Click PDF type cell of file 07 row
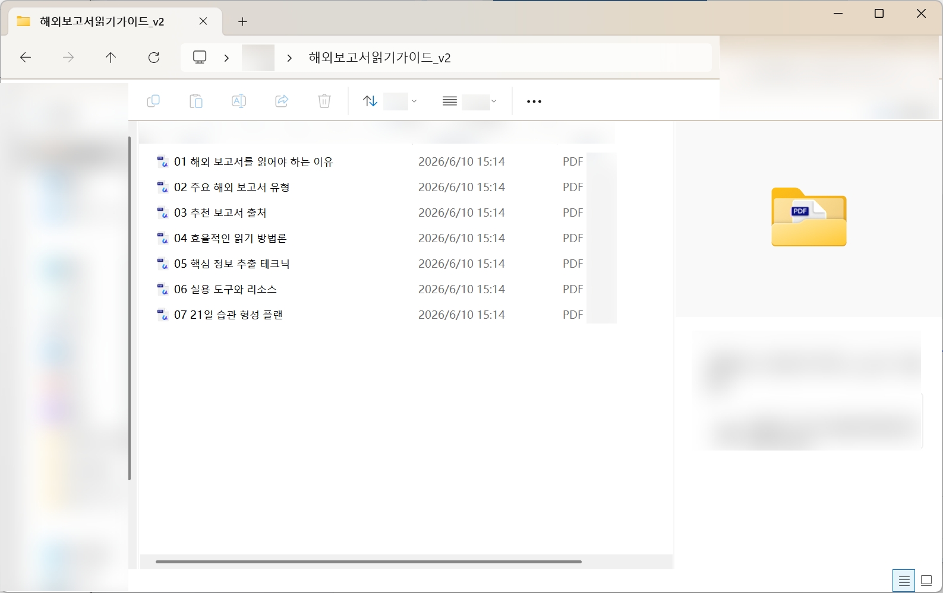943x593 pixels. click(x=573, y=315)
